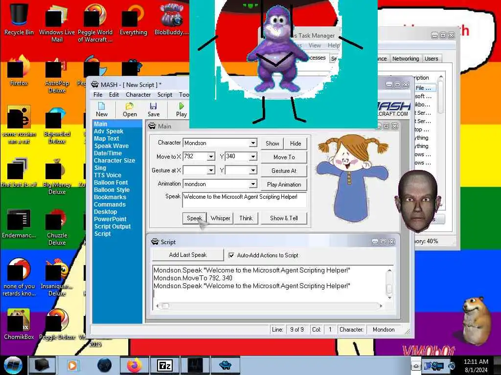Click the Play Animation button

point(284,184)
